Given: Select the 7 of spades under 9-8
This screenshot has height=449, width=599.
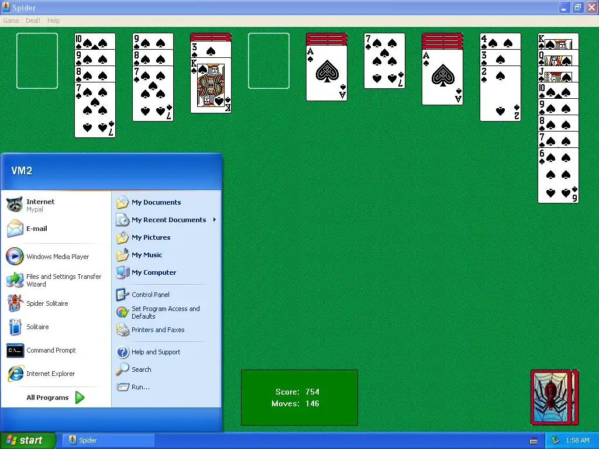Looking at the screenshot, I should click(x=153, y=94).
